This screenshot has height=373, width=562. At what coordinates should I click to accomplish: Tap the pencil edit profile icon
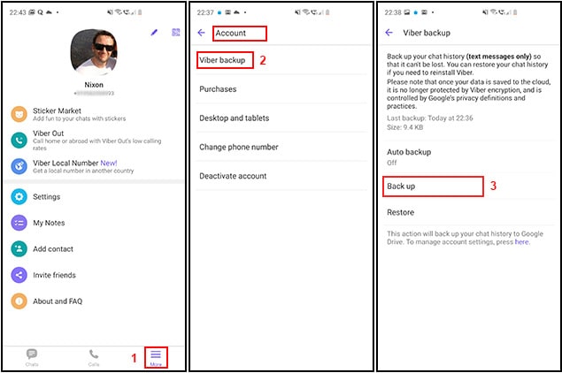tap(154, 32)
